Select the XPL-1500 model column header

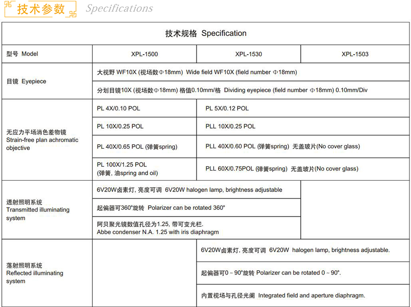tap(144, 54)
